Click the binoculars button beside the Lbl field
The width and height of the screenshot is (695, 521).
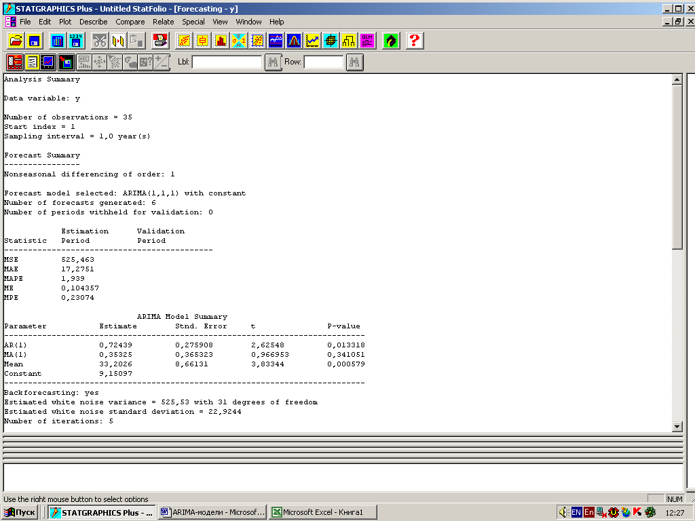click(273, 62)
